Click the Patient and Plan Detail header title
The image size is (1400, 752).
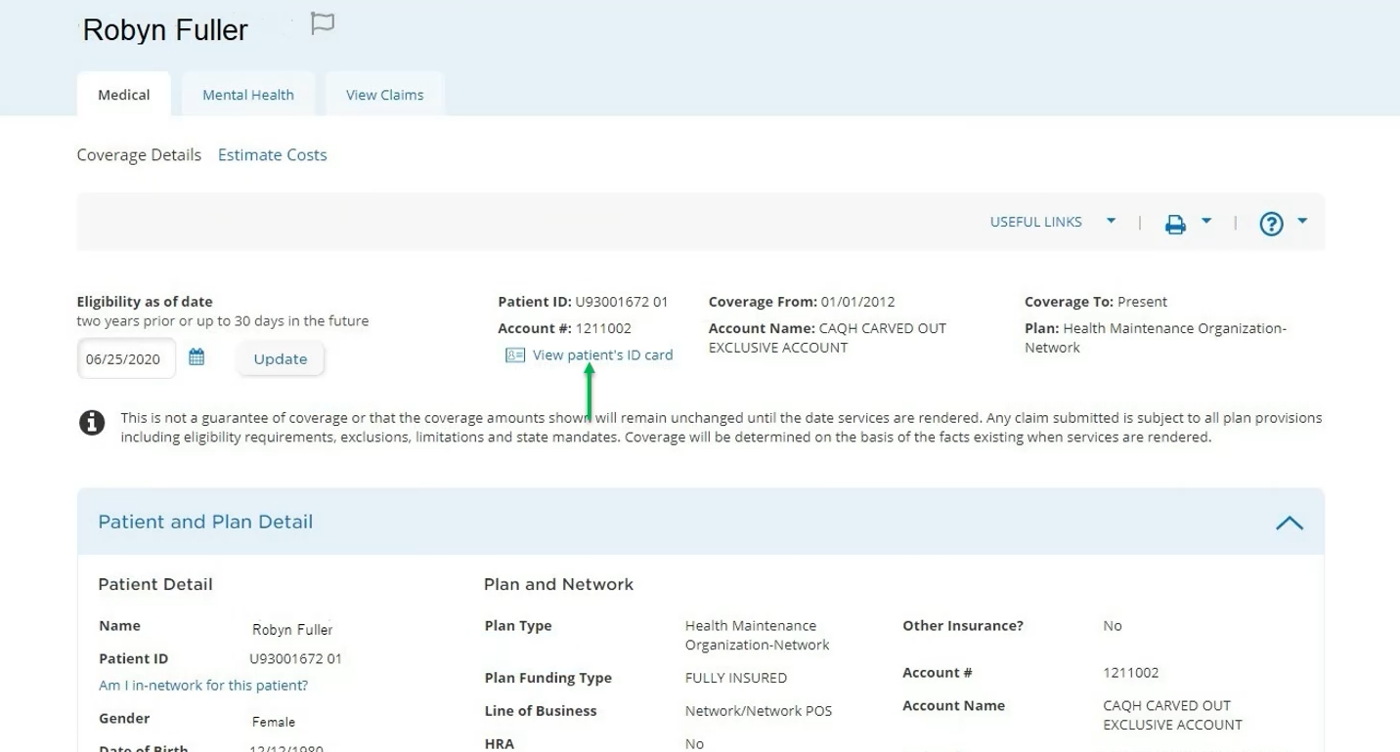point(205,522)
